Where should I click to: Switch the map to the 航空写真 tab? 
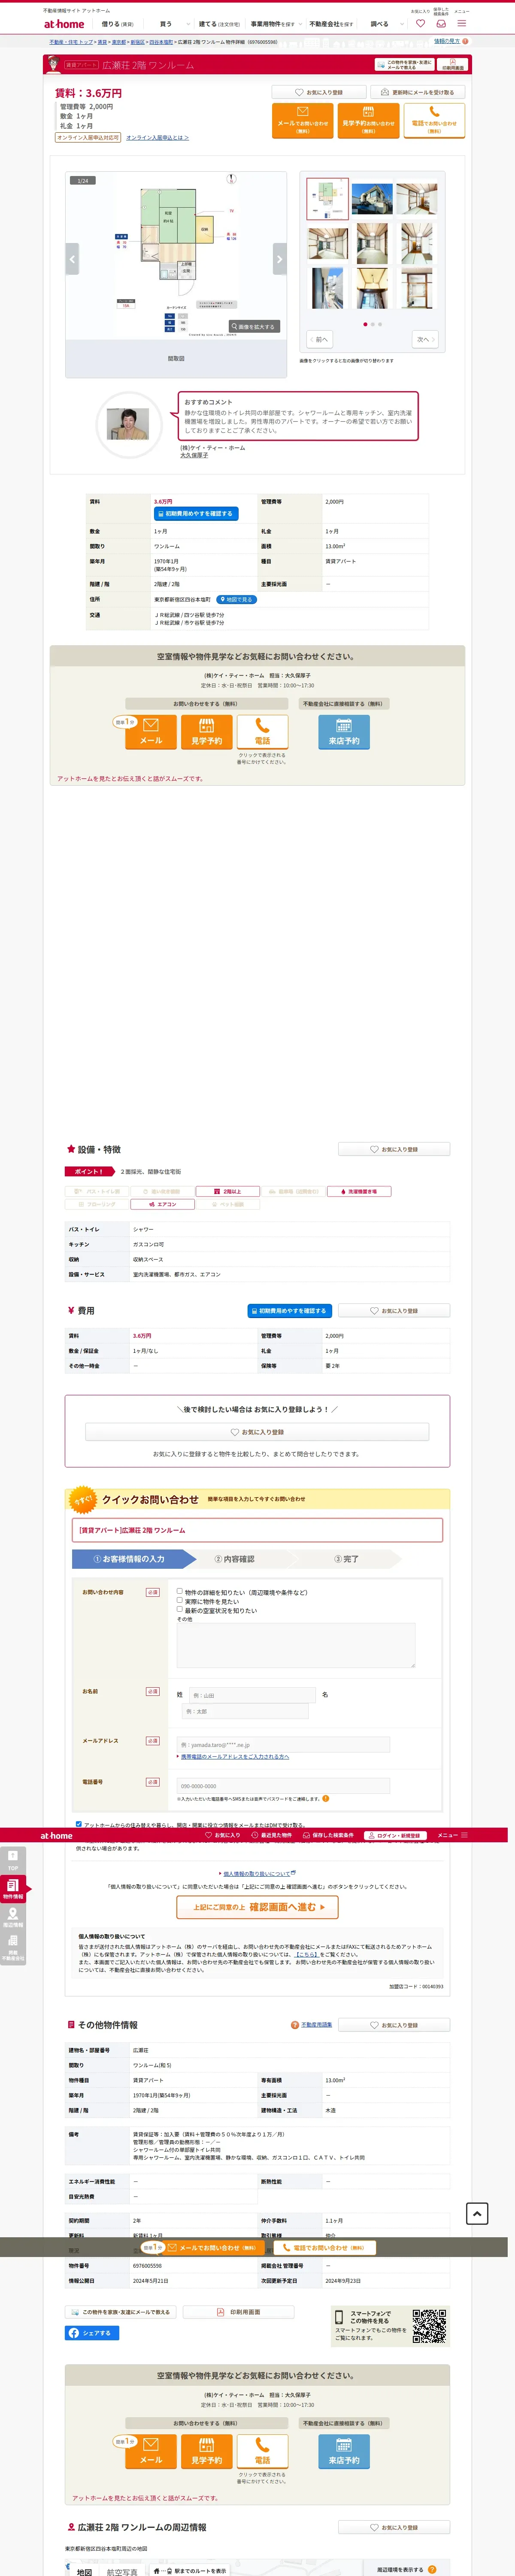pos(122,2572)
